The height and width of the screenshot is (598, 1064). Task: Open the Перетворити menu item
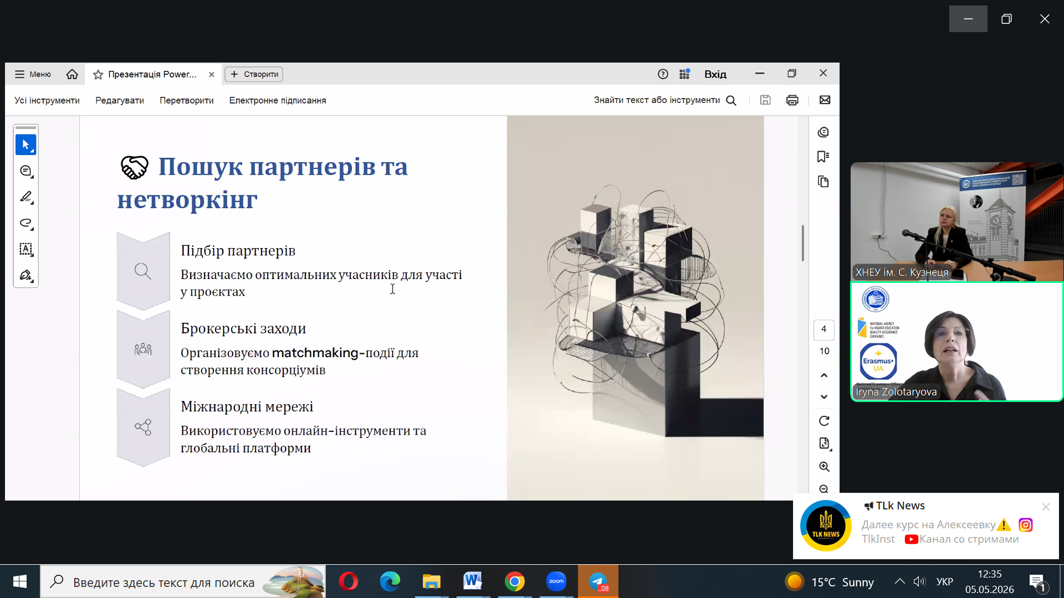tap(187, 100)
